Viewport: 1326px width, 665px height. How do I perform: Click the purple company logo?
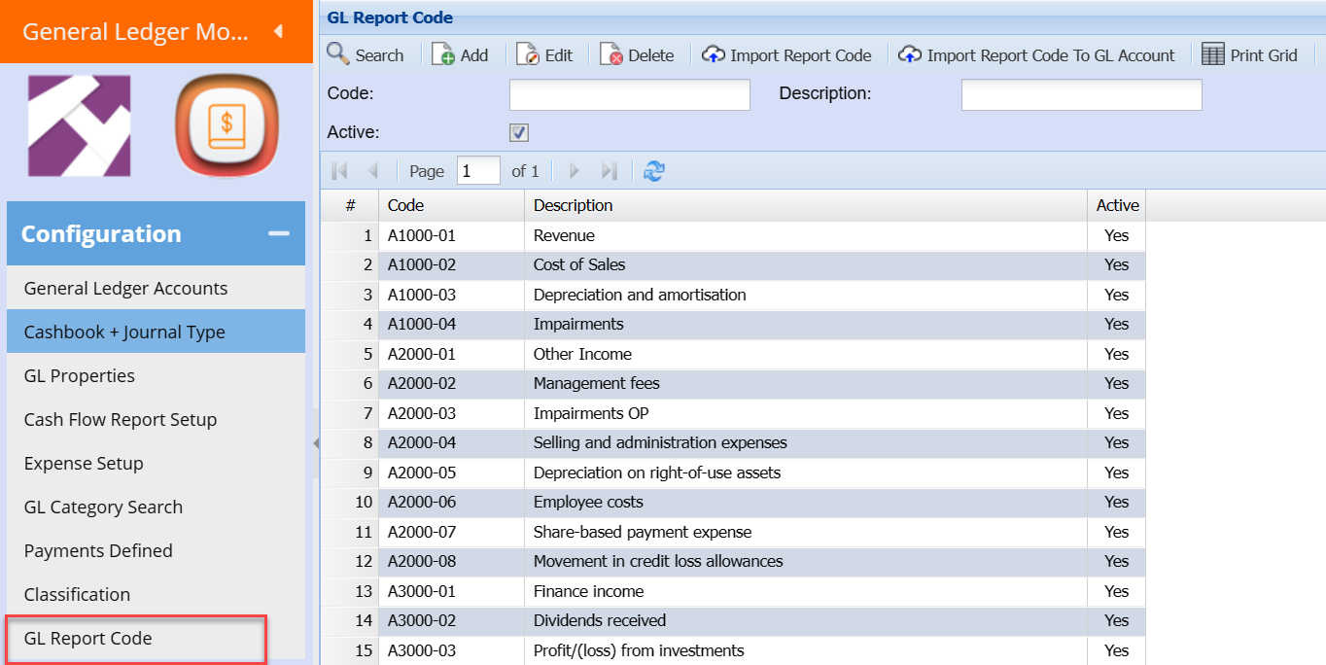tap(79, 126)
